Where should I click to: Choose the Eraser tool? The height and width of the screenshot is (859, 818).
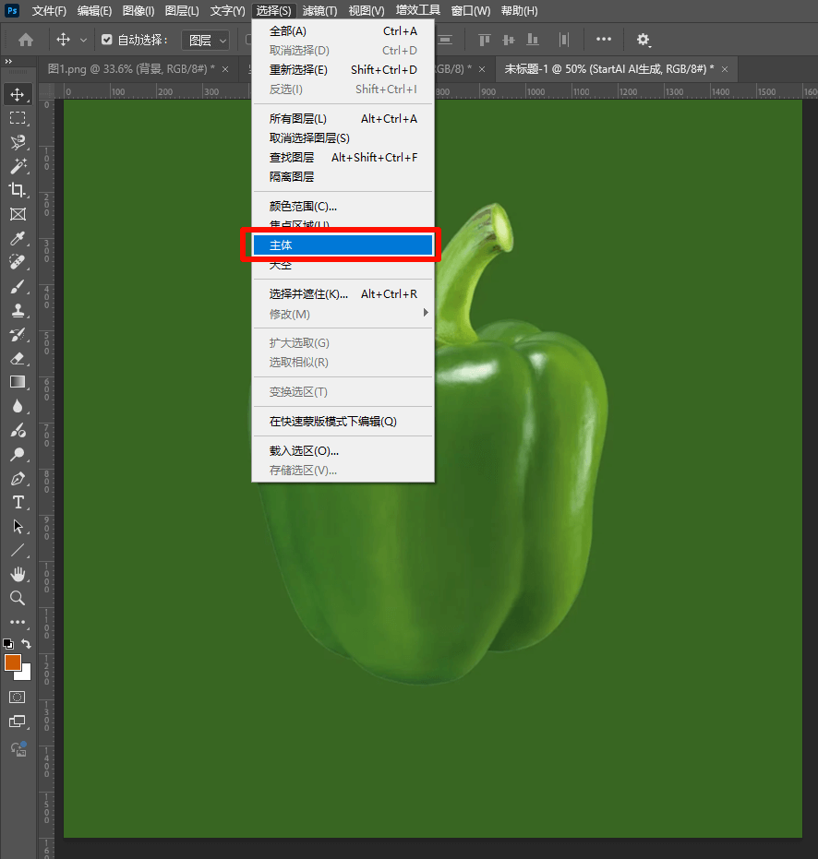coord(18,358)
